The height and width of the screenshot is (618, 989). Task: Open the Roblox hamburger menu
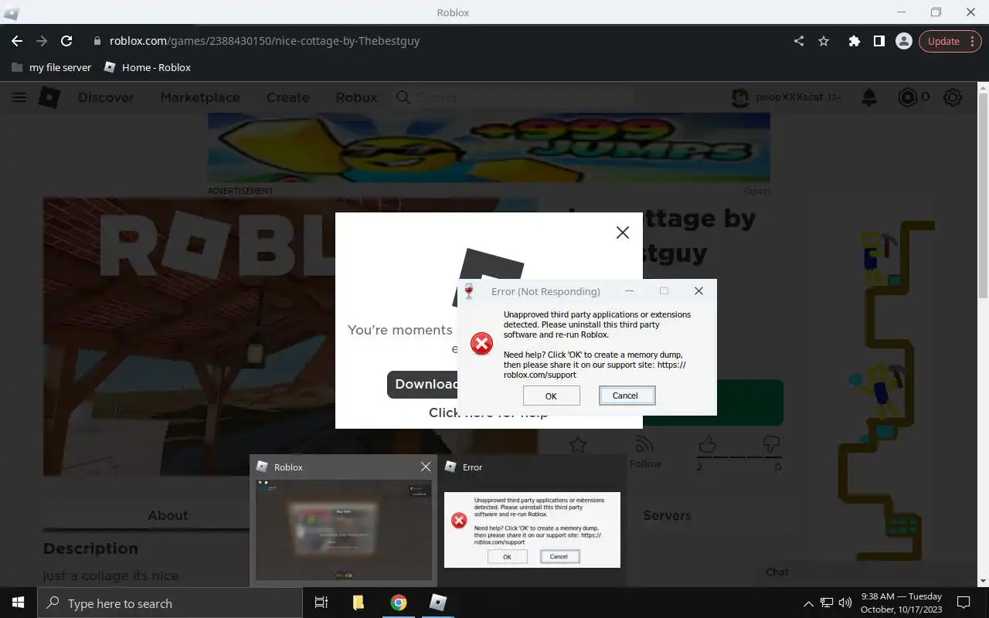[x=19, y=97]
